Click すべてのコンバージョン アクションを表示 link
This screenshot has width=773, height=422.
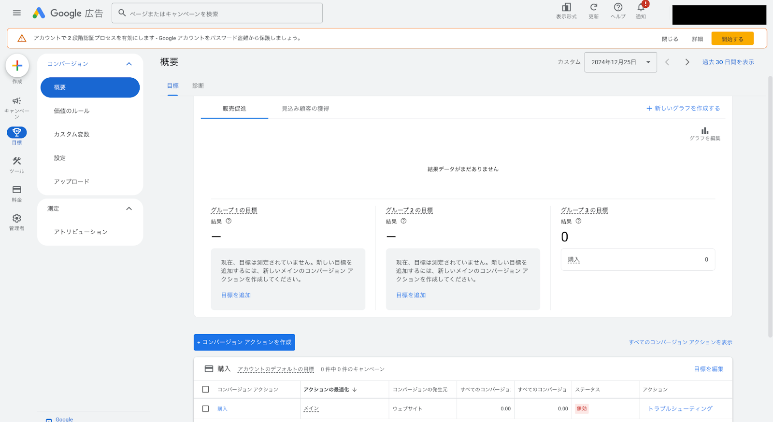(x=680, y=342)
